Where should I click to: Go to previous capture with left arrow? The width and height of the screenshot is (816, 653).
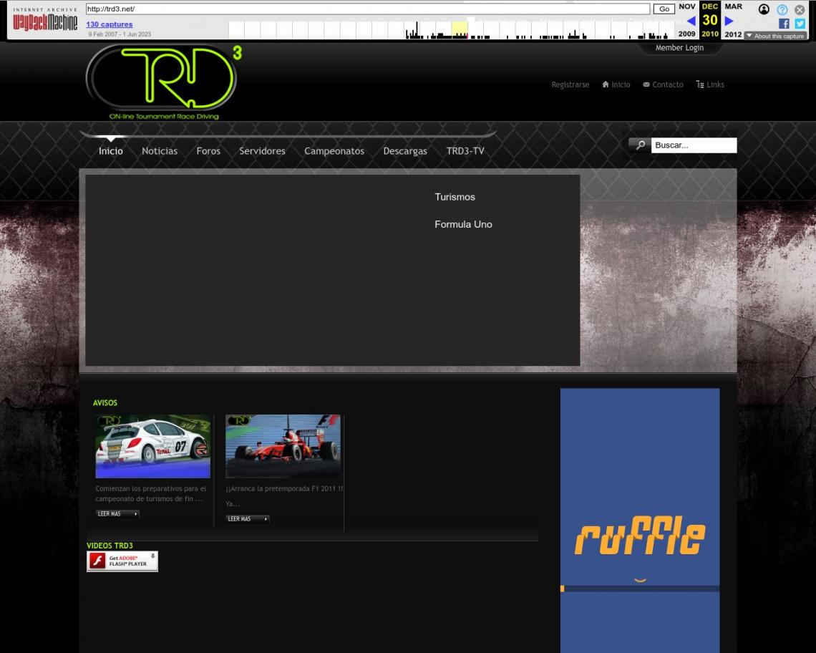click(691, 21)
